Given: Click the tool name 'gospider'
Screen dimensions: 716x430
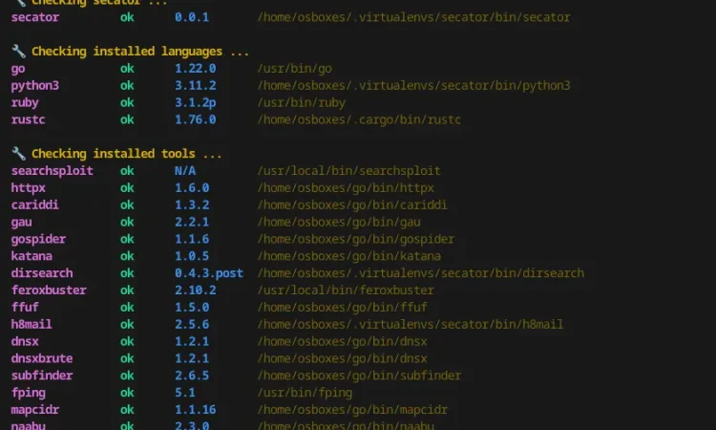Looking at the screenshot, I should (38, 240).
